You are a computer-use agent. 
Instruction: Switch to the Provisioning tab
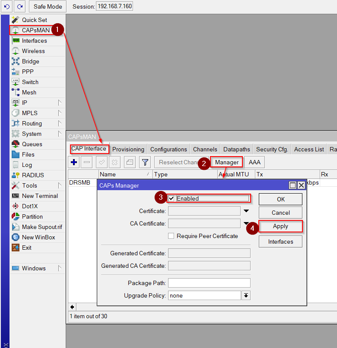[128, 149]
